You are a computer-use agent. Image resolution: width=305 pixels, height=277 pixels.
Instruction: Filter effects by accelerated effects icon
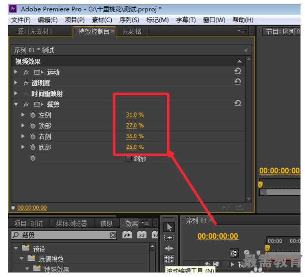click(127, 235)
